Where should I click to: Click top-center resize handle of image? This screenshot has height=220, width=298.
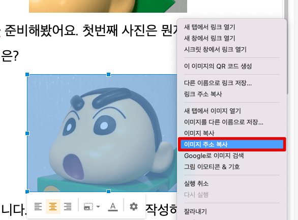[108, 74]
